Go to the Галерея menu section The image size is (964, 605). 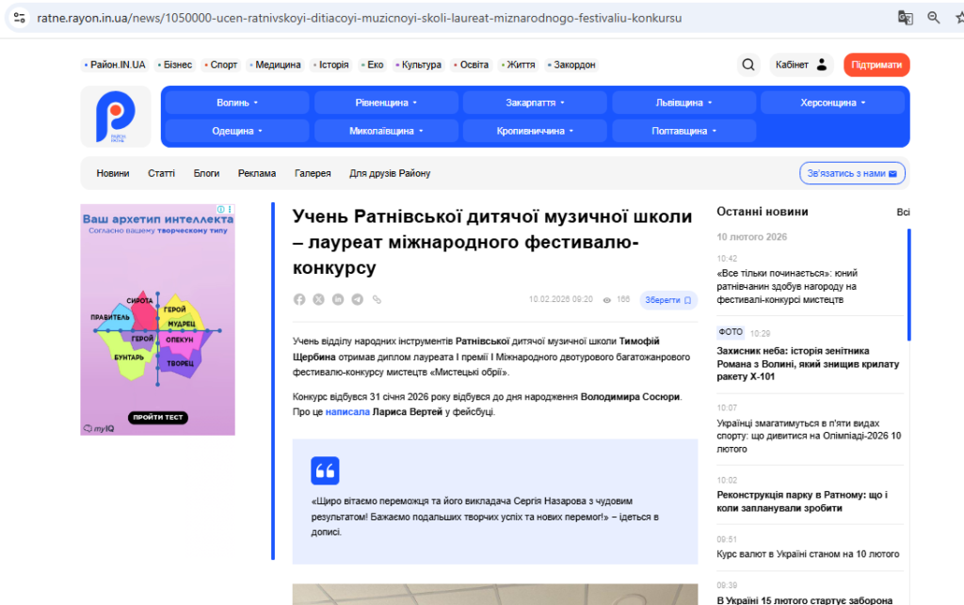pos(313,173)
